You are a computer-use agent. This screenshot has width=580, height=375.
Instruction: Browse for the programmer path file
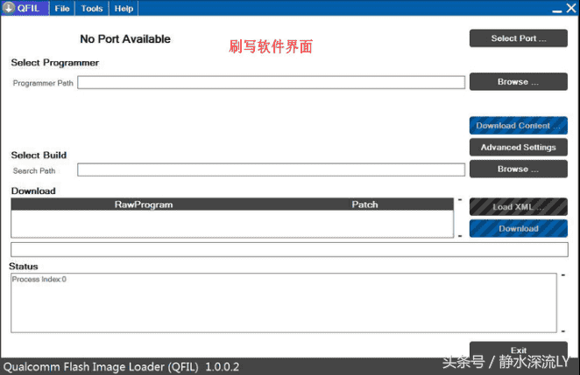518,81
